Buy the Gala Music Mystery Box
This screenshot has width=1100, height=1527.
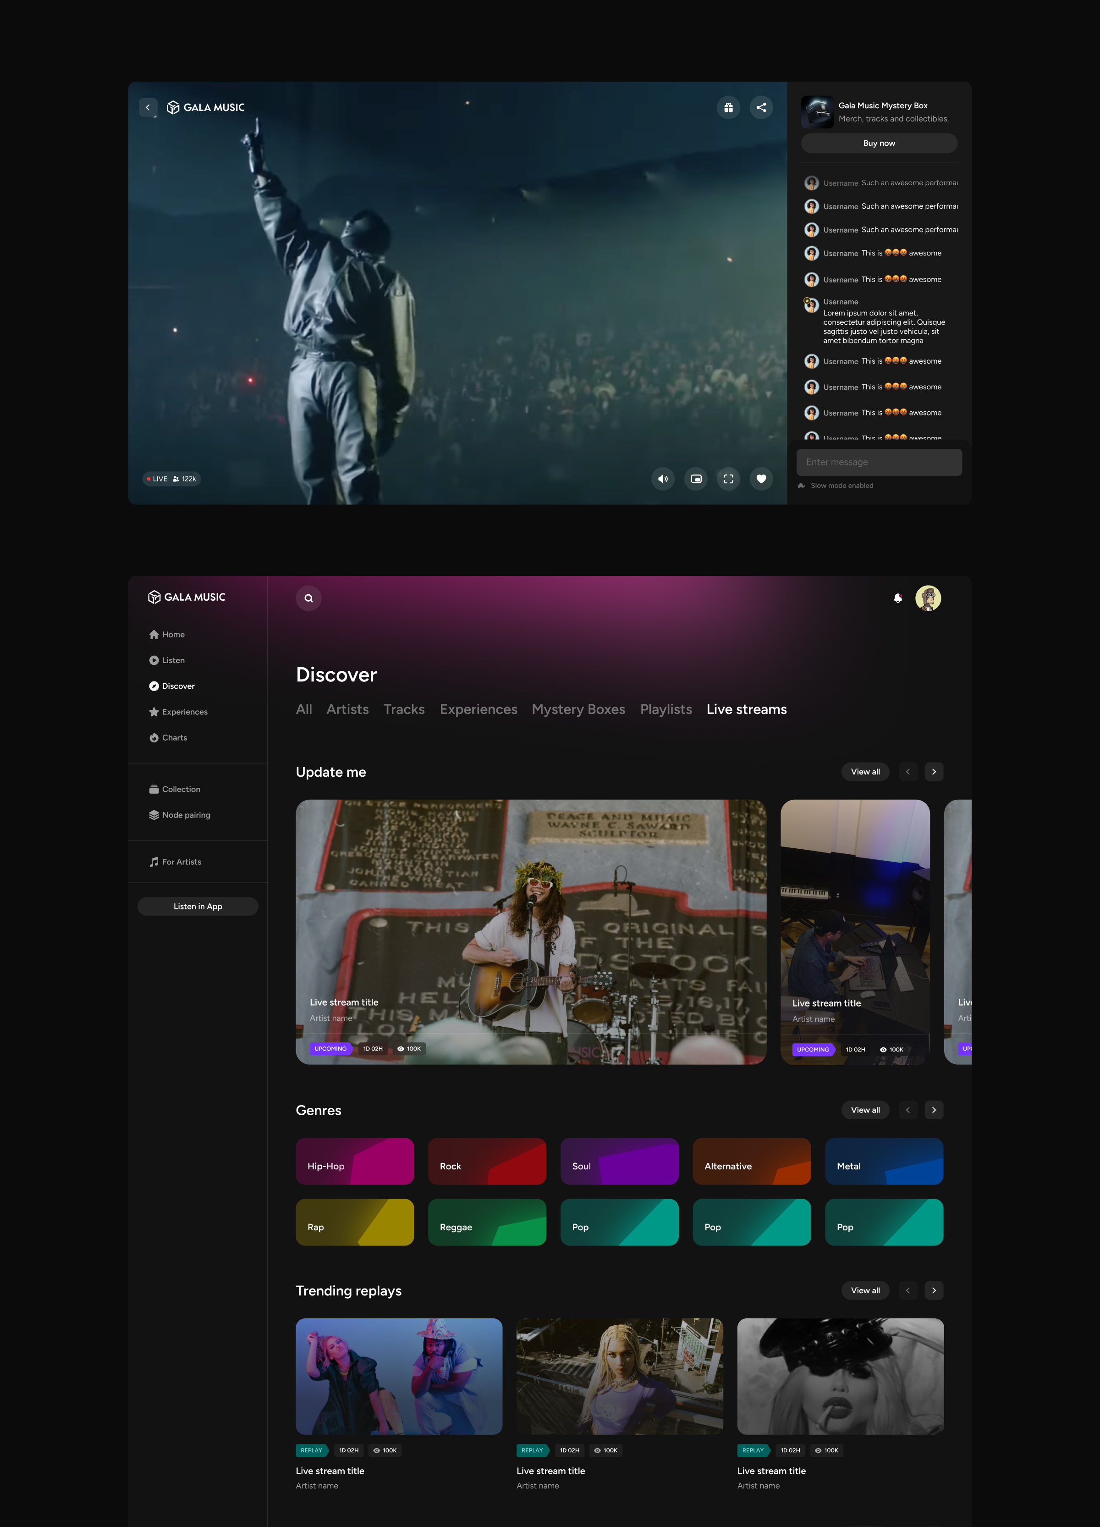click(x=879, y=143)
